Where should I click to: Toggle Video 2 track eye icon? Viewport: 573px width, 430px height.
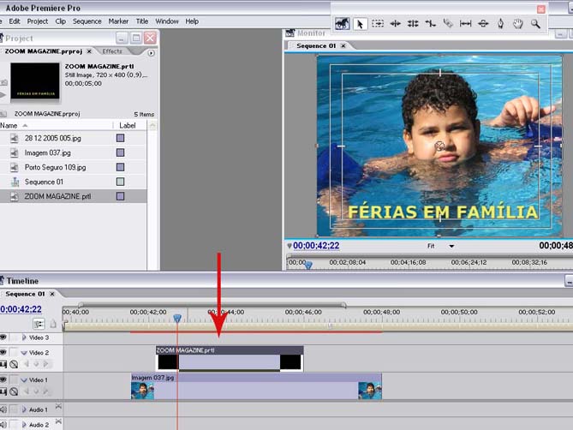(x=3, y=352)
